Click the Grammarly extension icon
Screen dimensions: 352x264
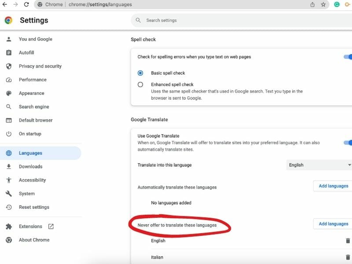click(337, 4)
